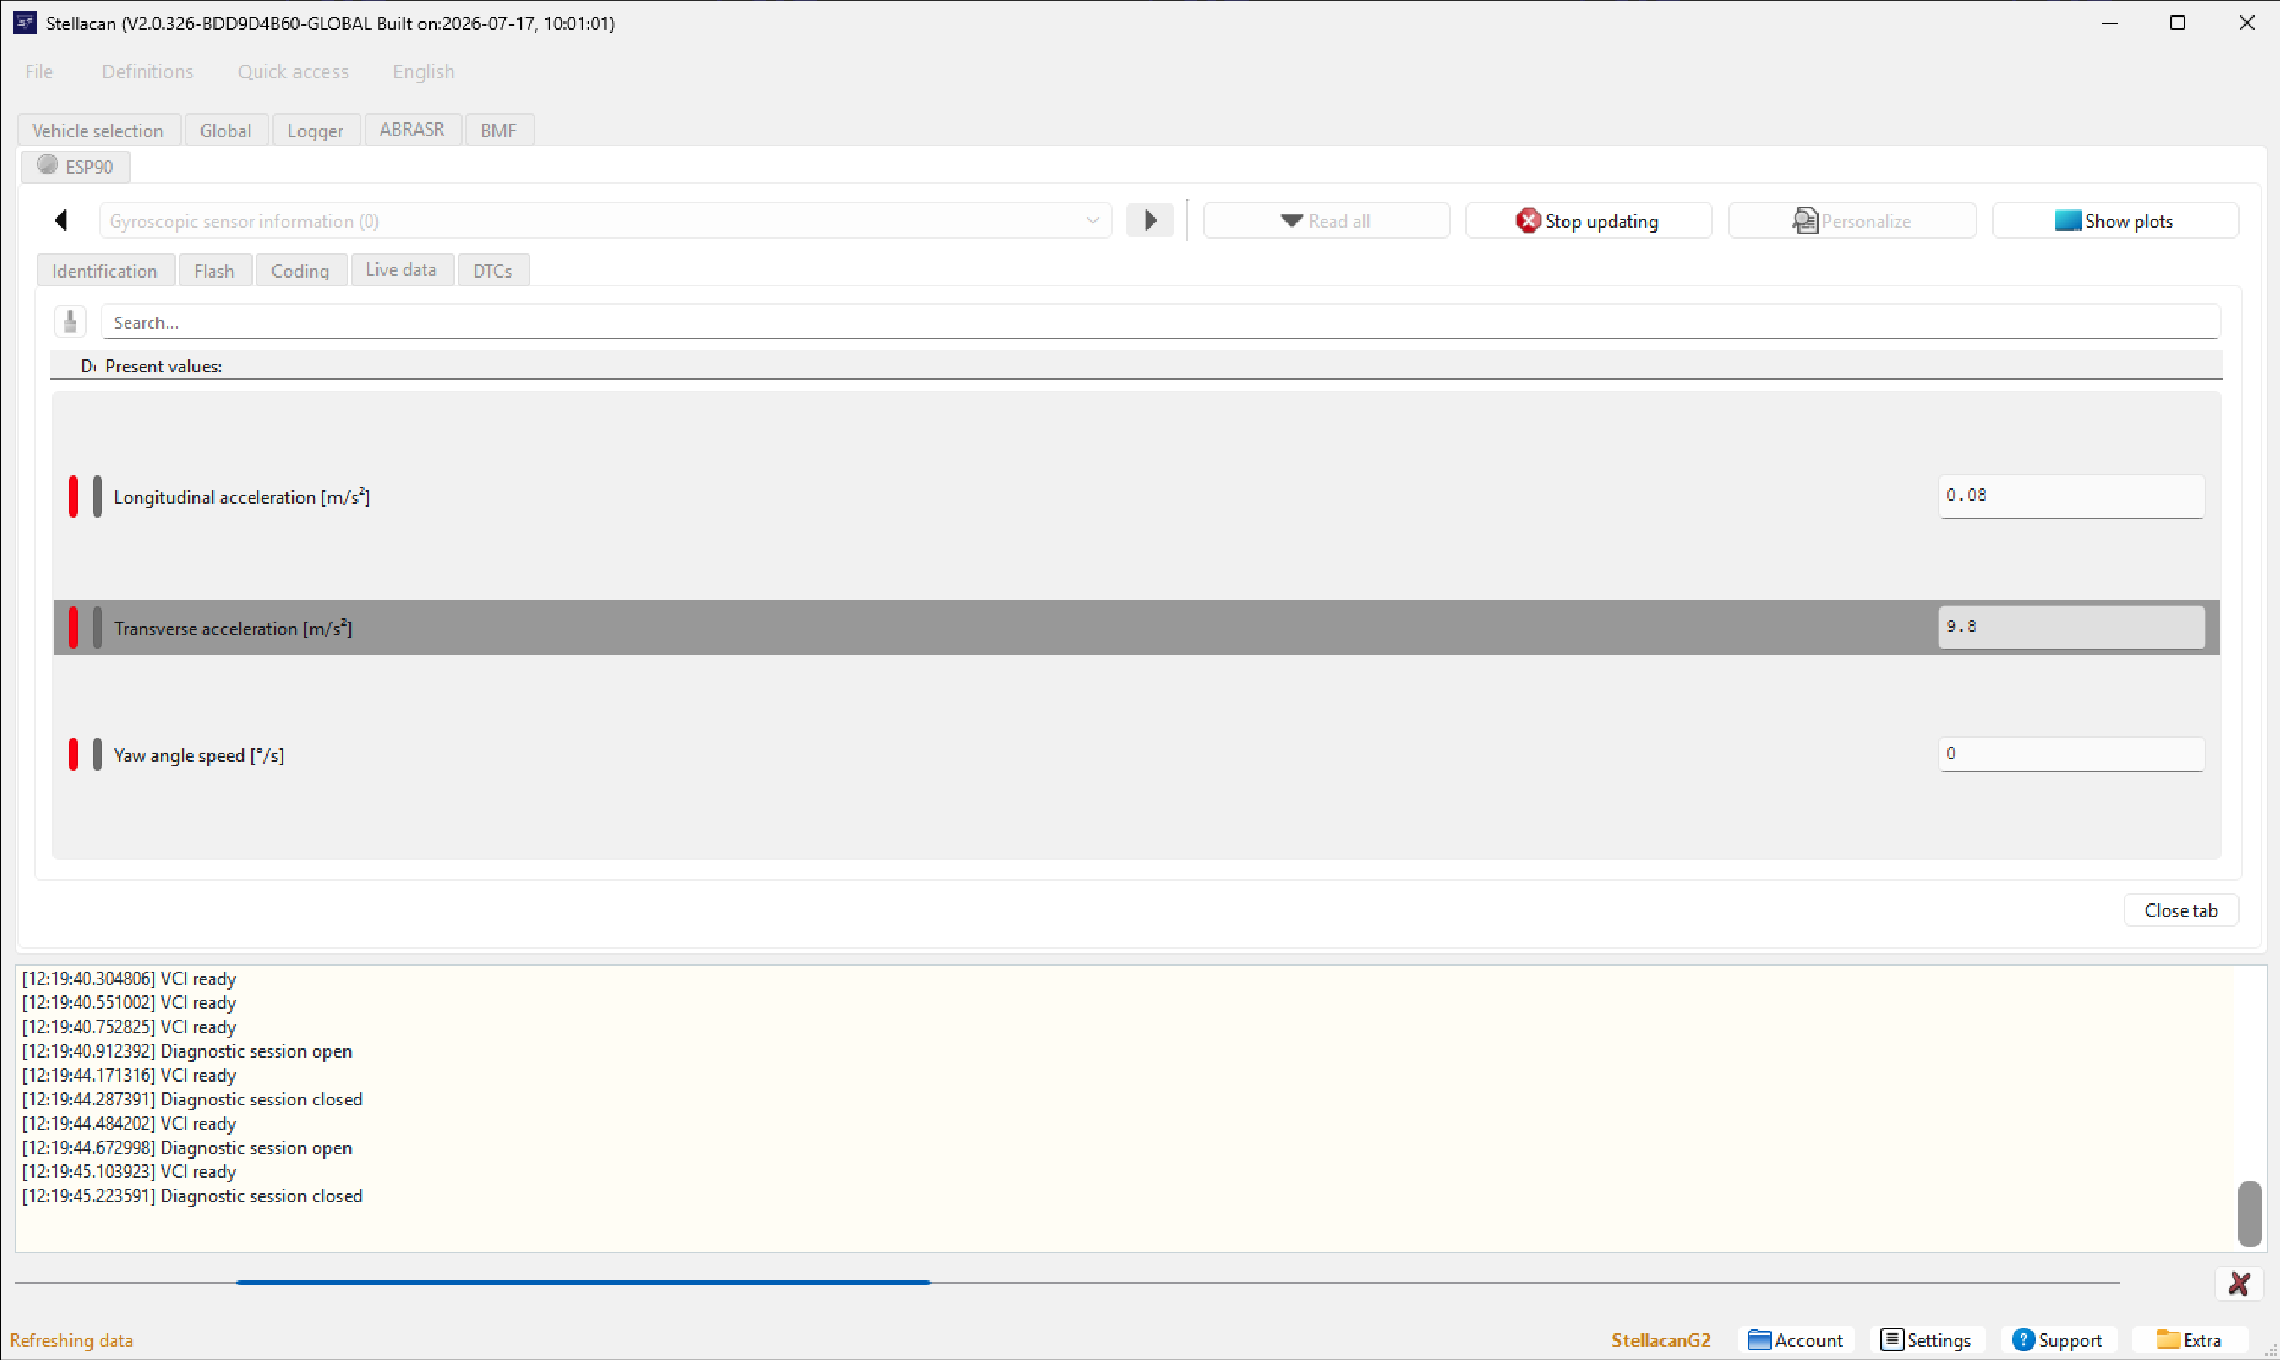Click the 12:19:44.672998 Diagnostic session open log line
Image resolution: width=2280 pixels, height=1360 pixels.
point(187,1147)
